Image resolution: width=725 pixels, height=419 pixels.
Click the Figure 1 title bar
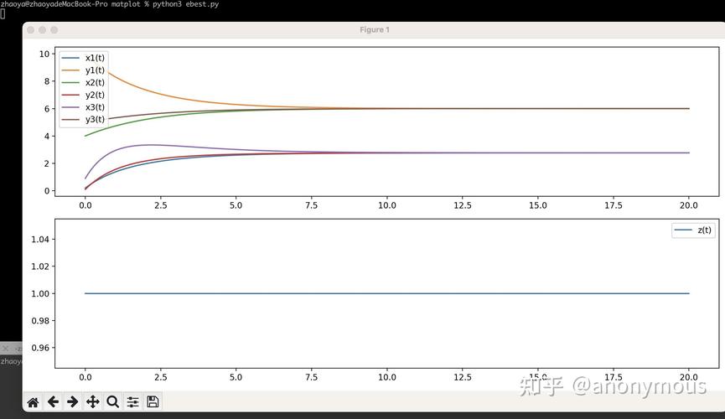(x=374, y=30)
